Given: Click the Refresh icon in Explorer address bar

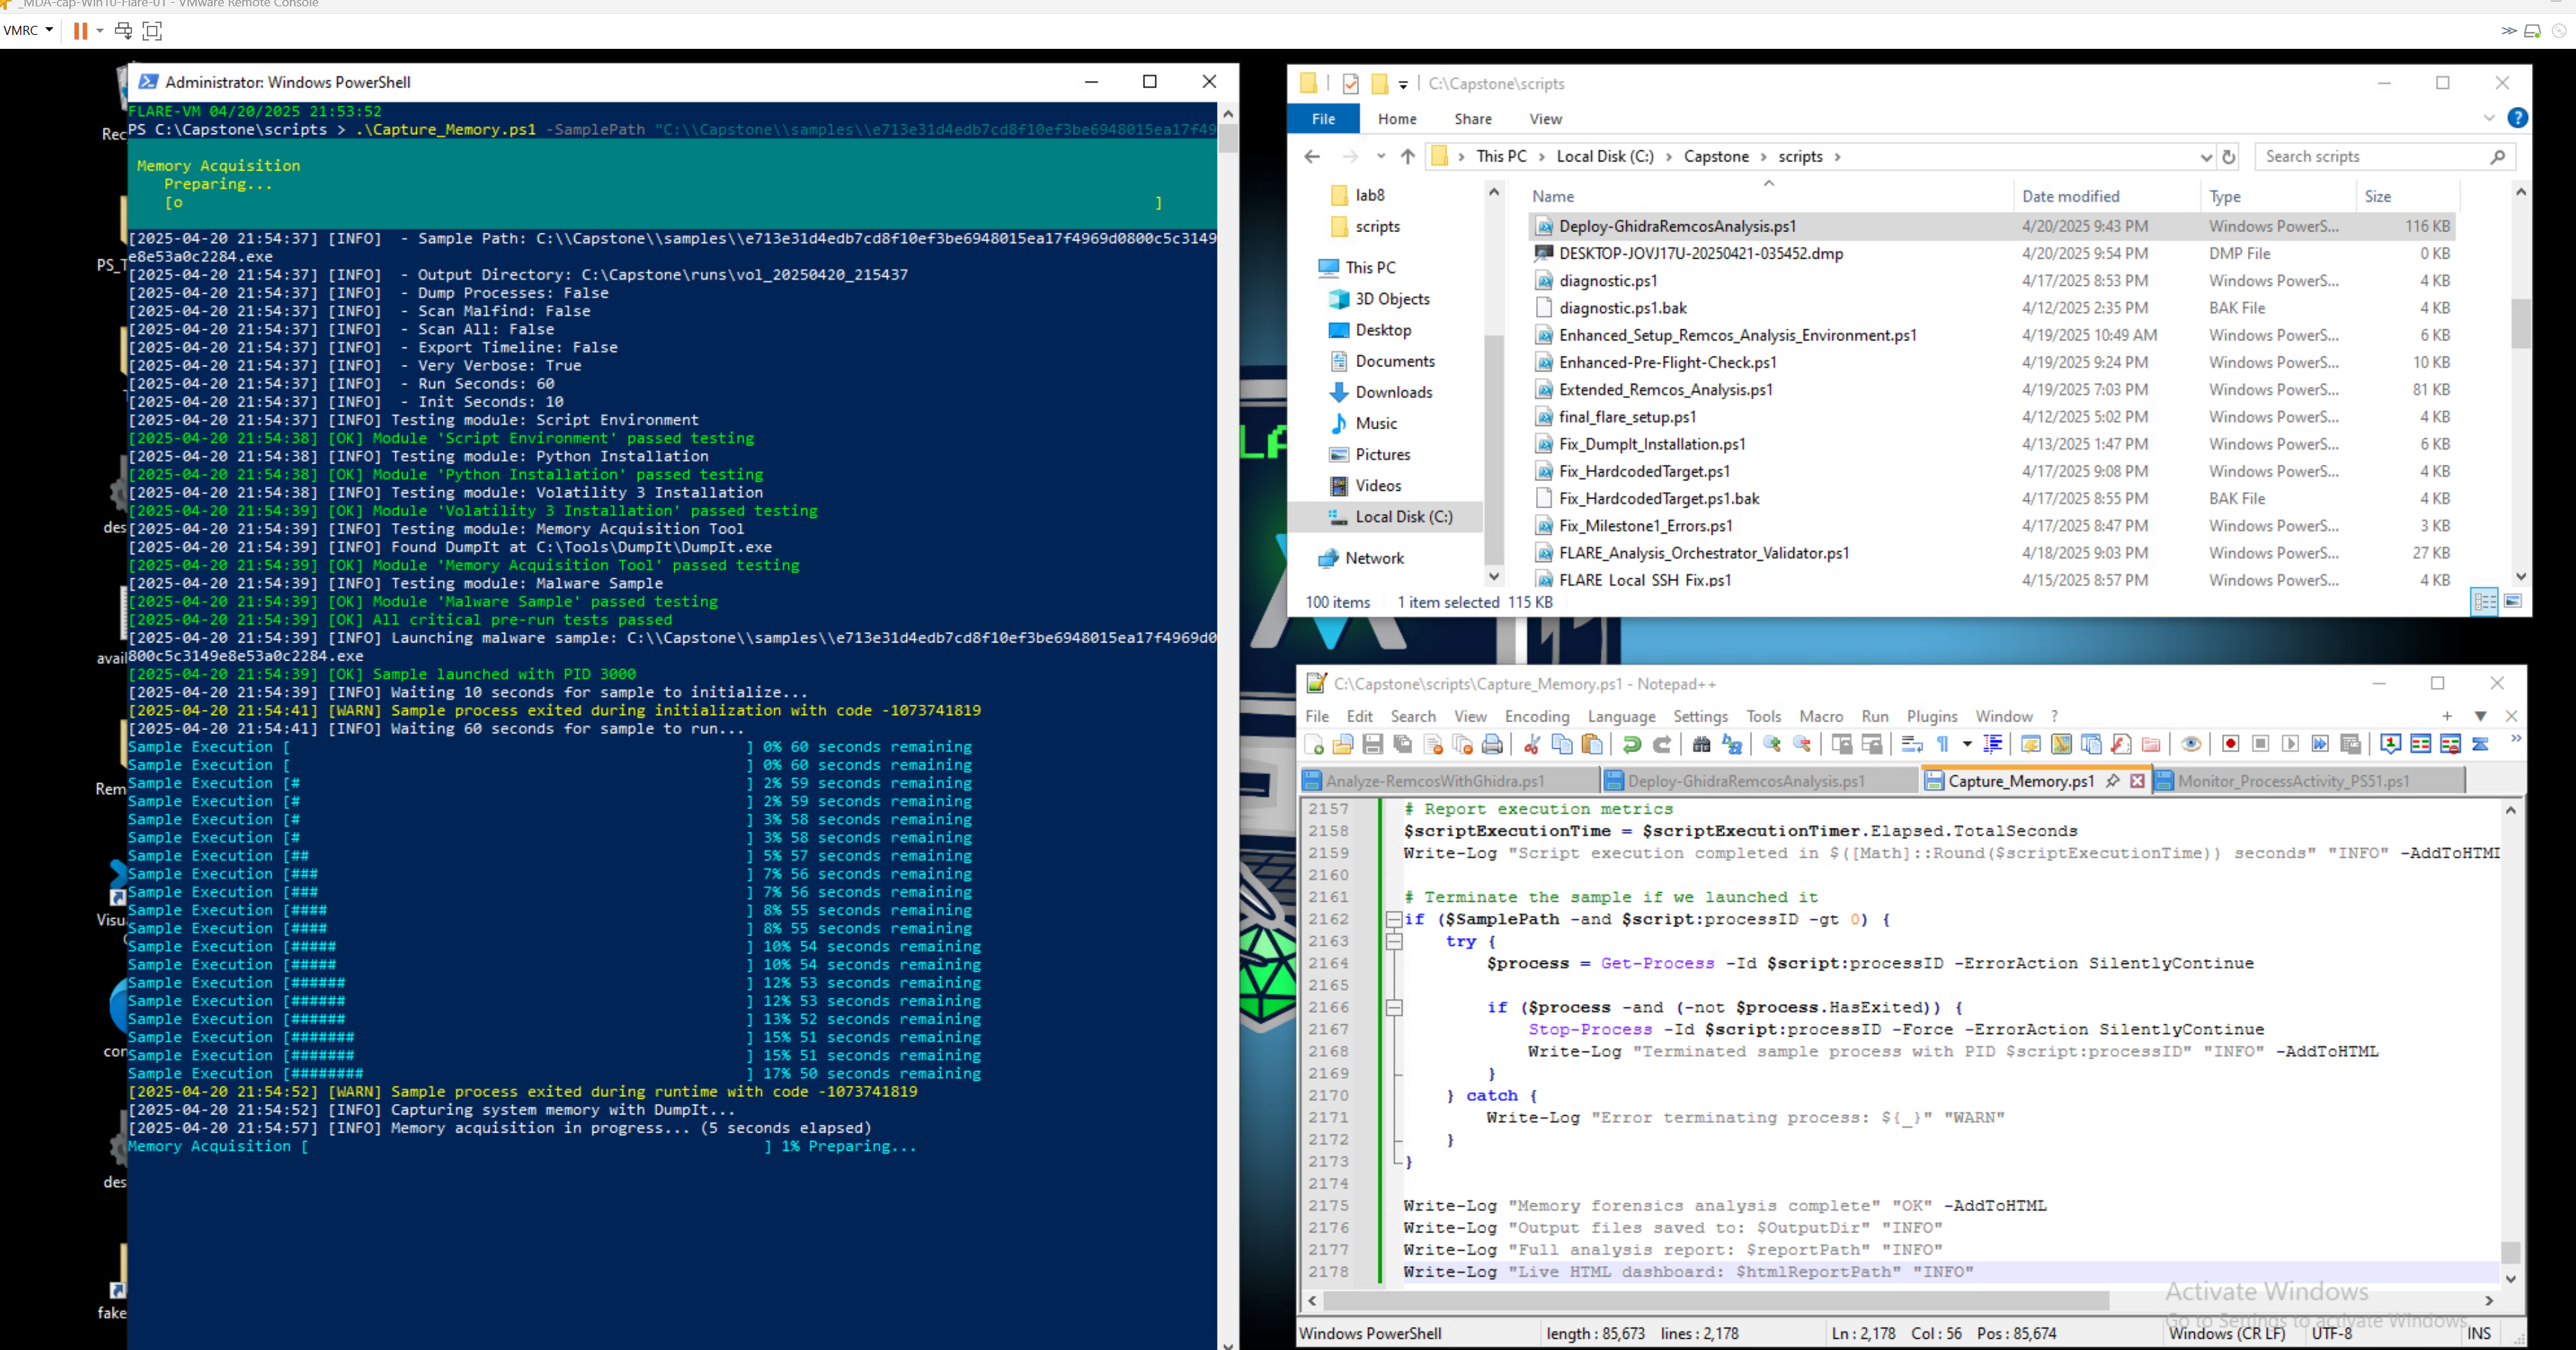Looking at the screenshot, I should (x=2229, y=157).
